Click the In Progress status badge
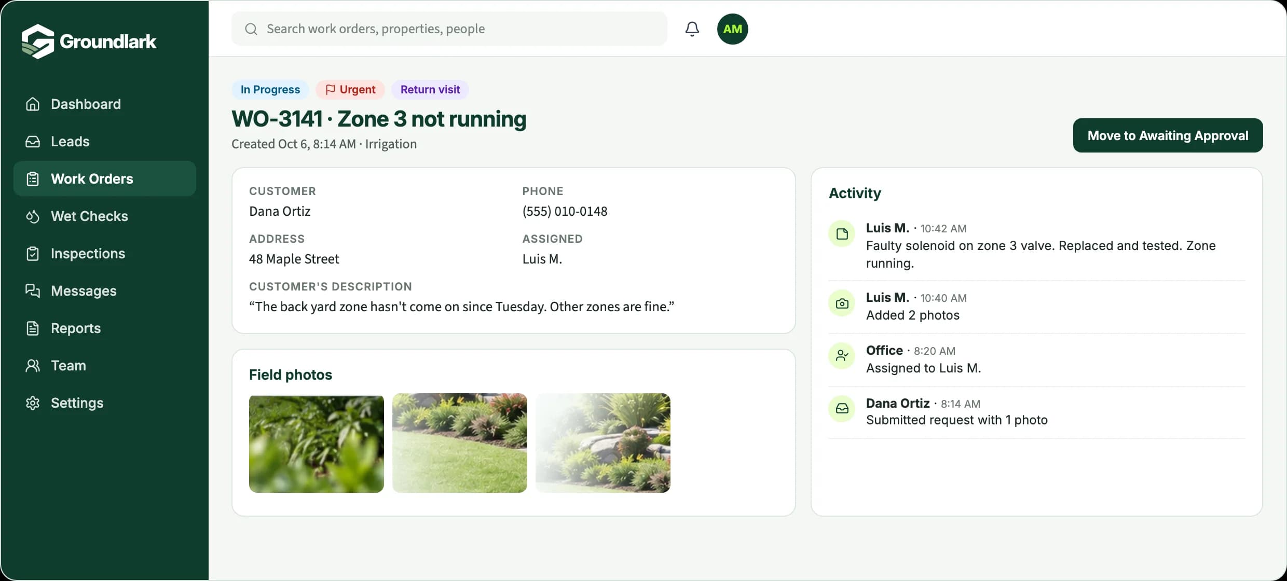 (x=270, y=90)
